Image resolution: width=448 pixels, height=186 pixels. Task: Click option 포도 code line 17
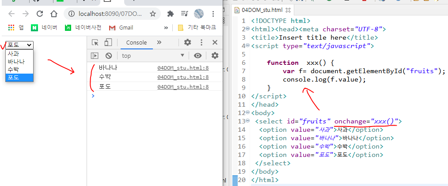click(321, 155)
